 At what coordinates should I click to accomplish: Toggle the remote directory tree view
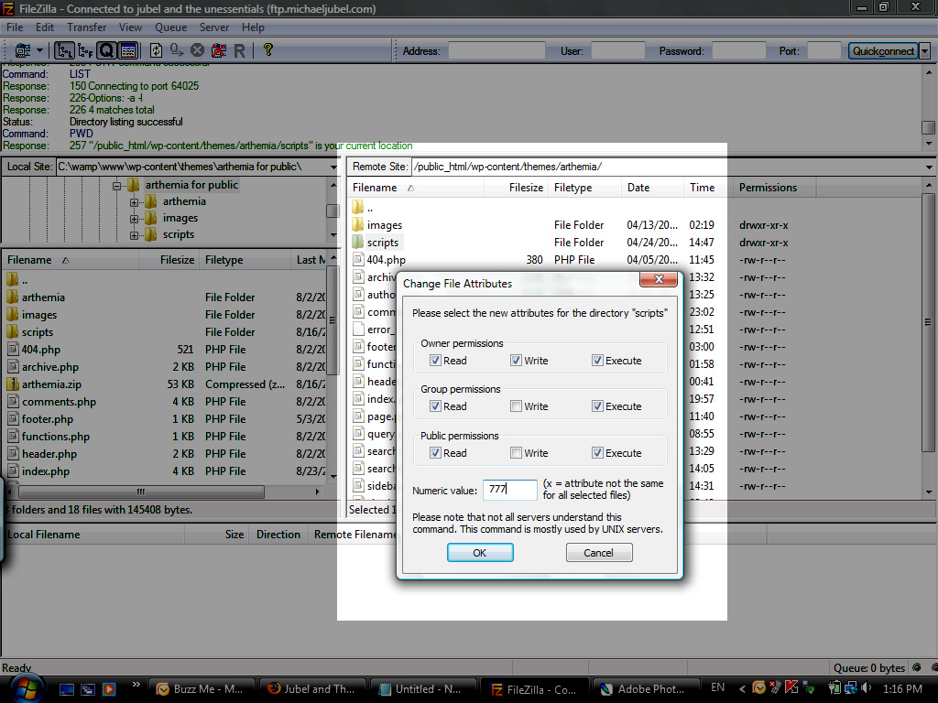coord(85,50)
